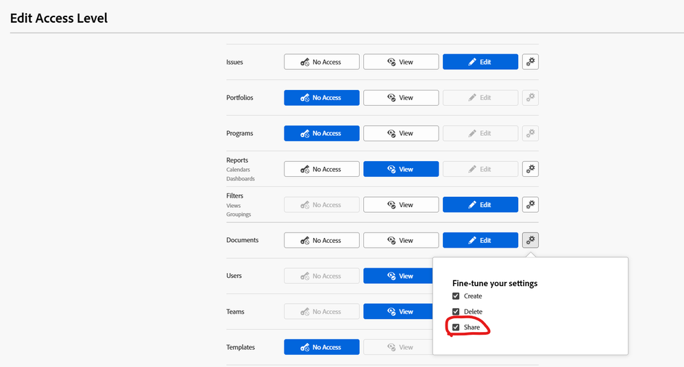Disable the Share checkbox
This screenshot has width=684, height=367.
pos(456,328)
